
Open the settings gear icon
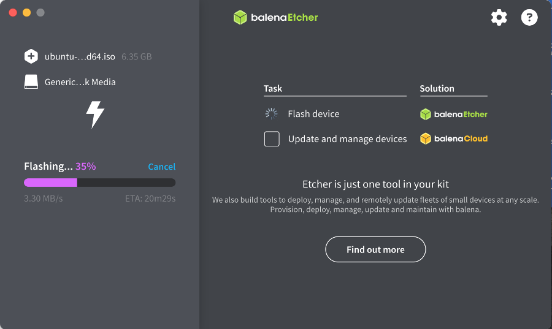point(499,17)
